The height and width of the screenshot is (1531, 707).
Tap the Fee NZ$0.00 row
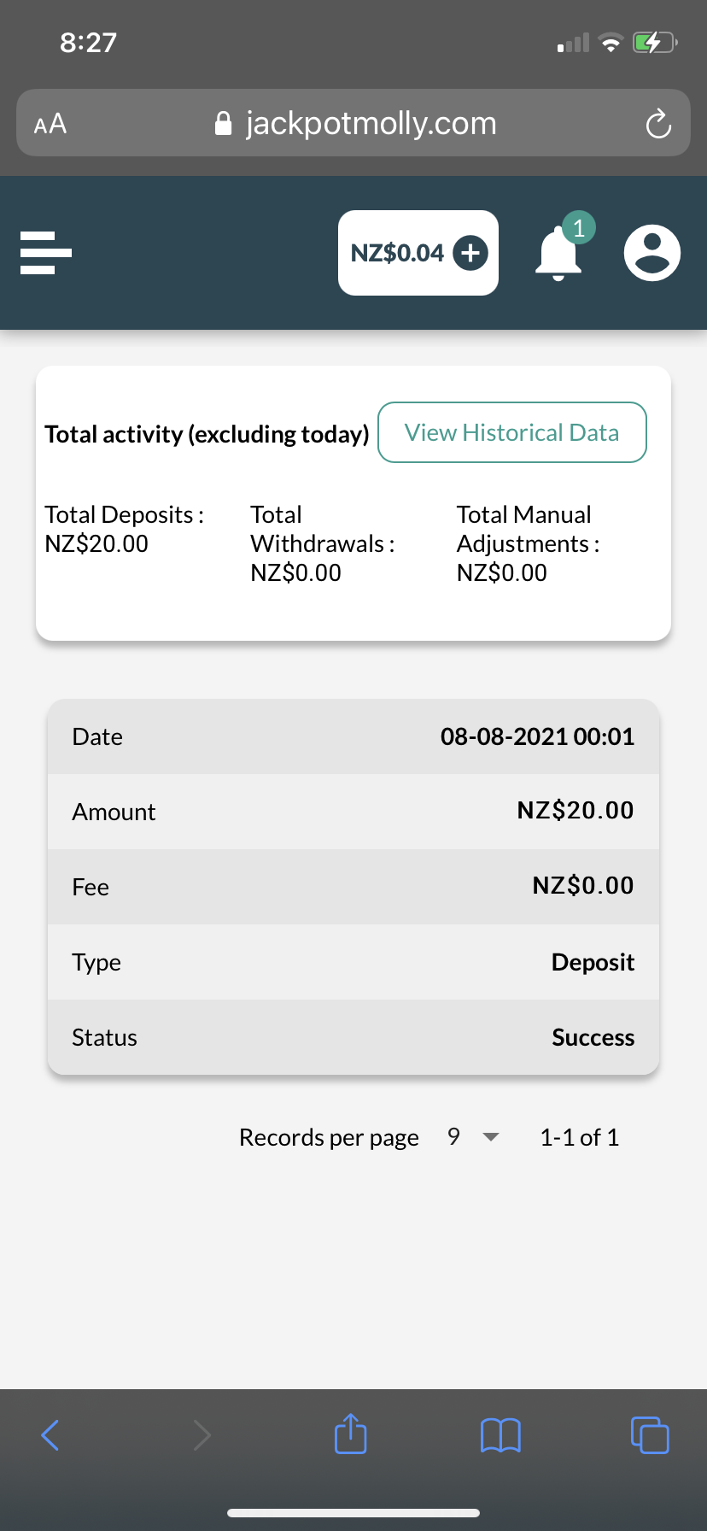point(353,887)
